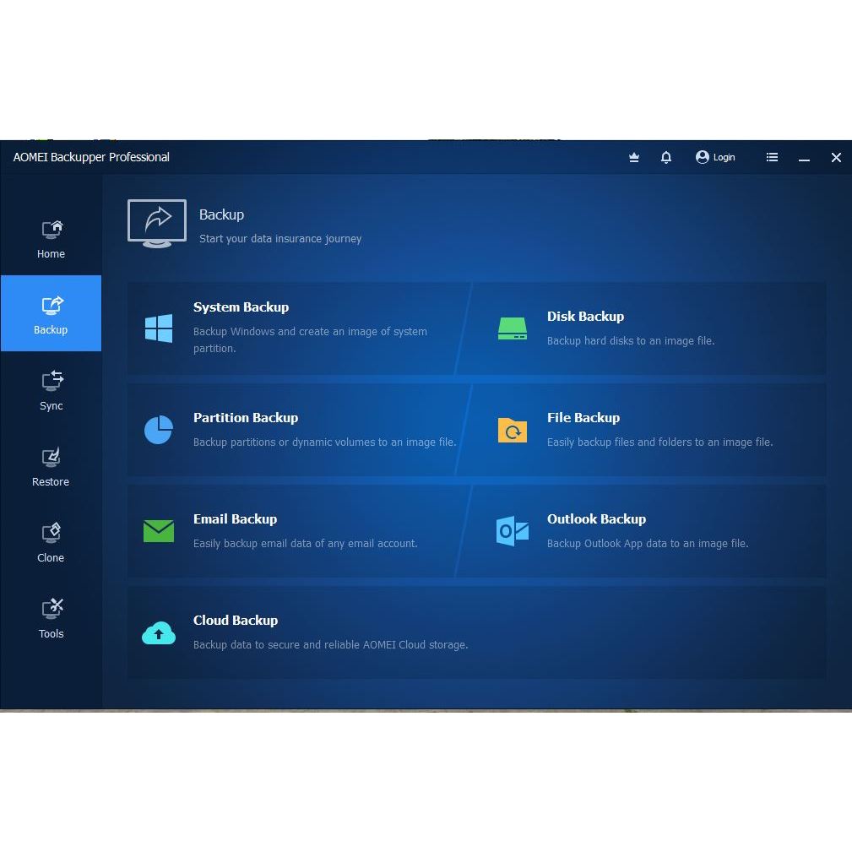Open the Tools sidebar section
Image resolution: width=852 pixels, height=852 pixels.
point(51,619)
